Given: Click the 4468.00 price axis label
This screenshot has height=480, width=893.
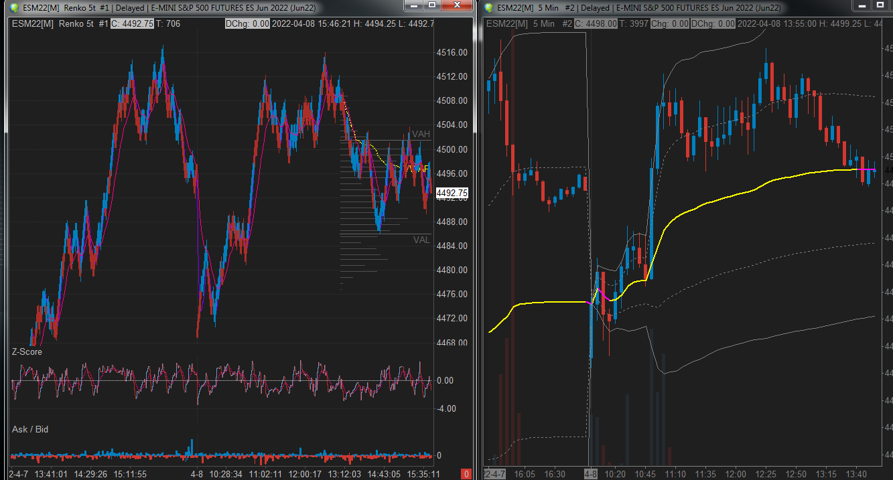Looking at the screenshot, I should pos(452,343).
